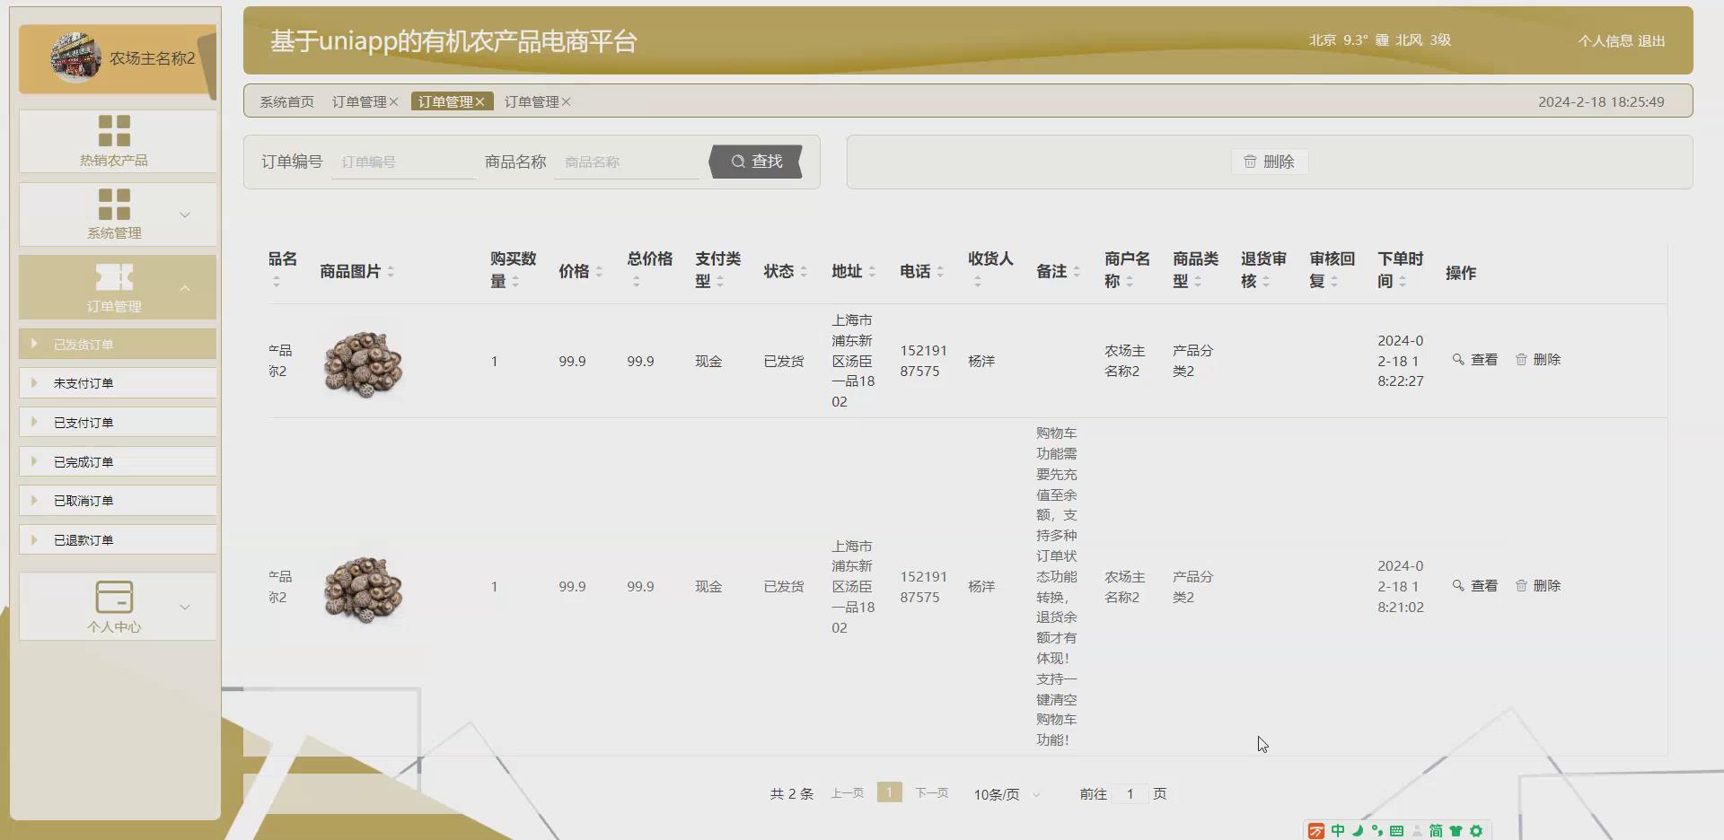The width and height of the screenshot is (1724, 840).
Task: Open the IME settings gear icon
Action: [x=1475, y=831]
